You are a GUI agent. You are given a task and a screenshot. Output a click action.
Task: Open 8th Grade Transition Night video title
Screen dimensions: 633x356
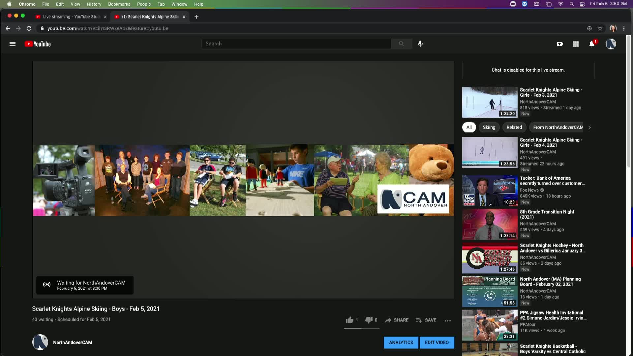point(547,214)
